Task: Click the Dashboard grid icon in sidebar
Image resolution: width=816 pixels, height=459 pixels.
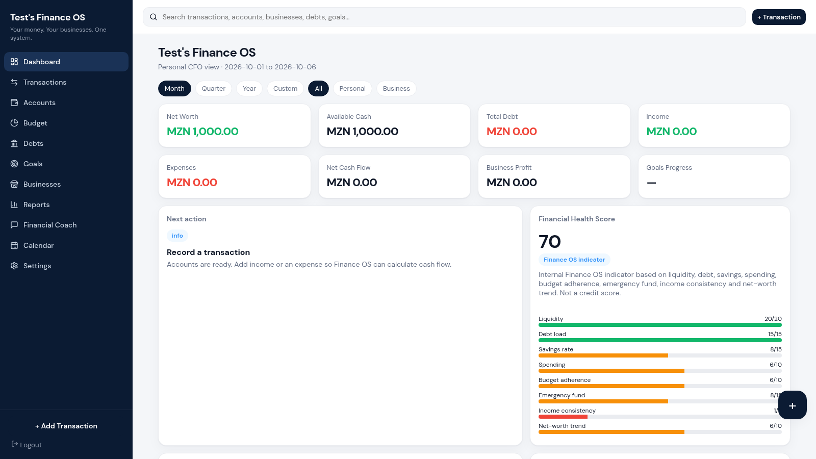Action: 14,62
